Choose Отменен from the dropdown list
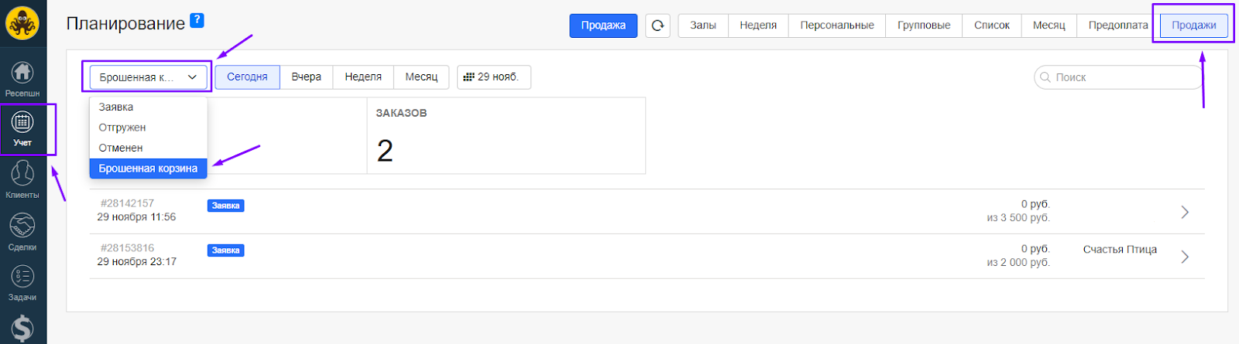The image size is (1239, 344). [x=121, y=148]
